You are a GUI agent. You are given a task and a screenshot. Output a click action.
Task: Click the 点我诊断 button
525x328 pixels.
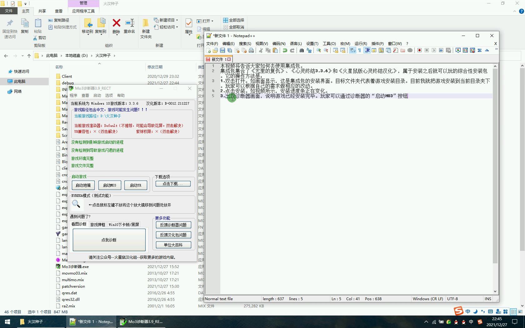[x=109, y=240]
